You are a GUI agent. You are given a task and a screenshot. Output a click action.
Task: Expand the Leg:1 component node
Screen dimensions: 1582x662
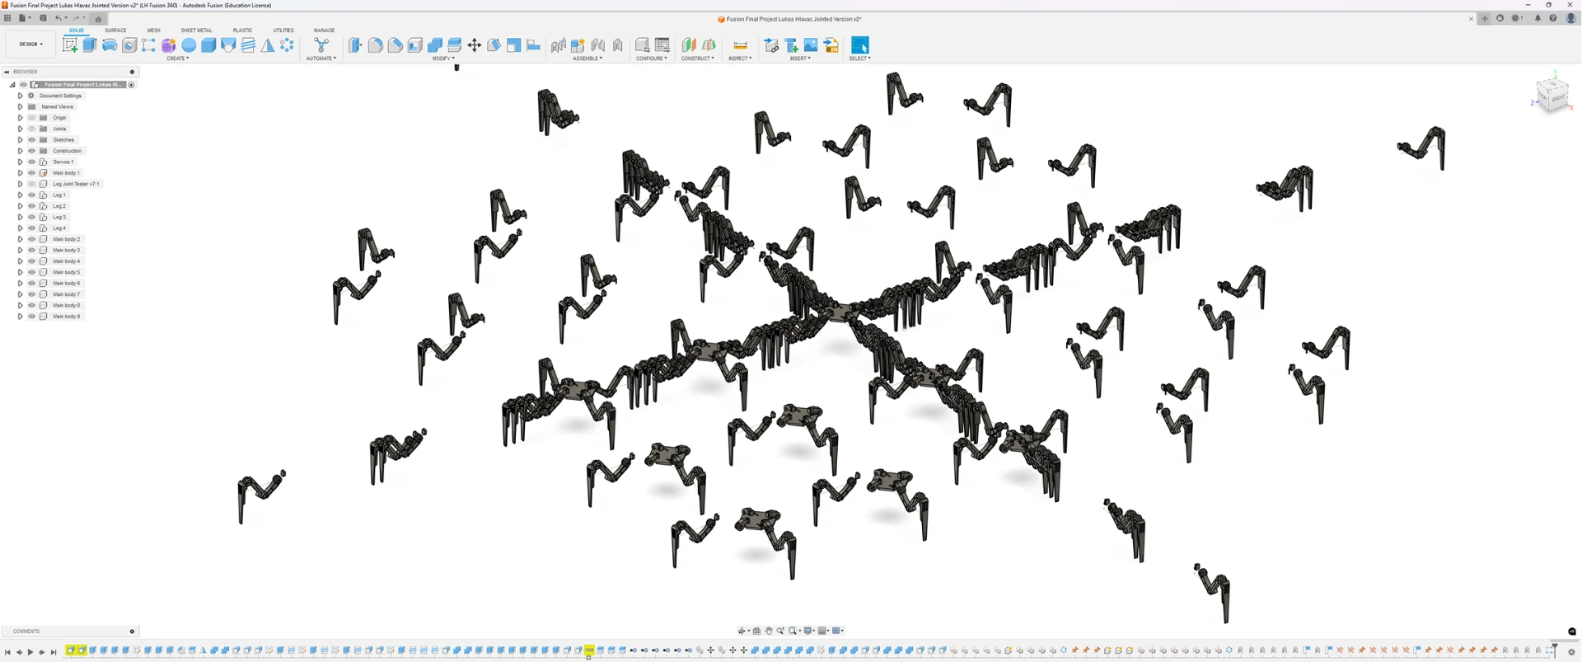(21, 195)
